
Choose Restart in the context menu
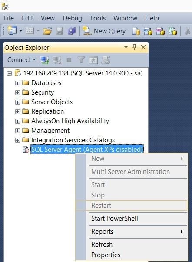point(132,206)
